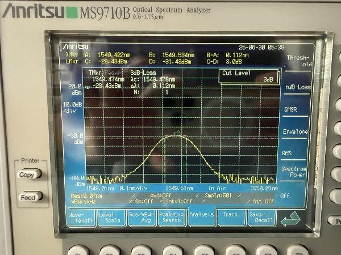This screenshot has width=341, height=255.
Task: Click the in Air label
Action: click(217, 188)
